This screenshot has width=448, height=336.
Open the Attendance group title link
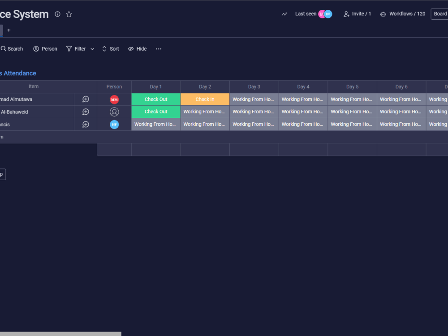tap(18, 73)
